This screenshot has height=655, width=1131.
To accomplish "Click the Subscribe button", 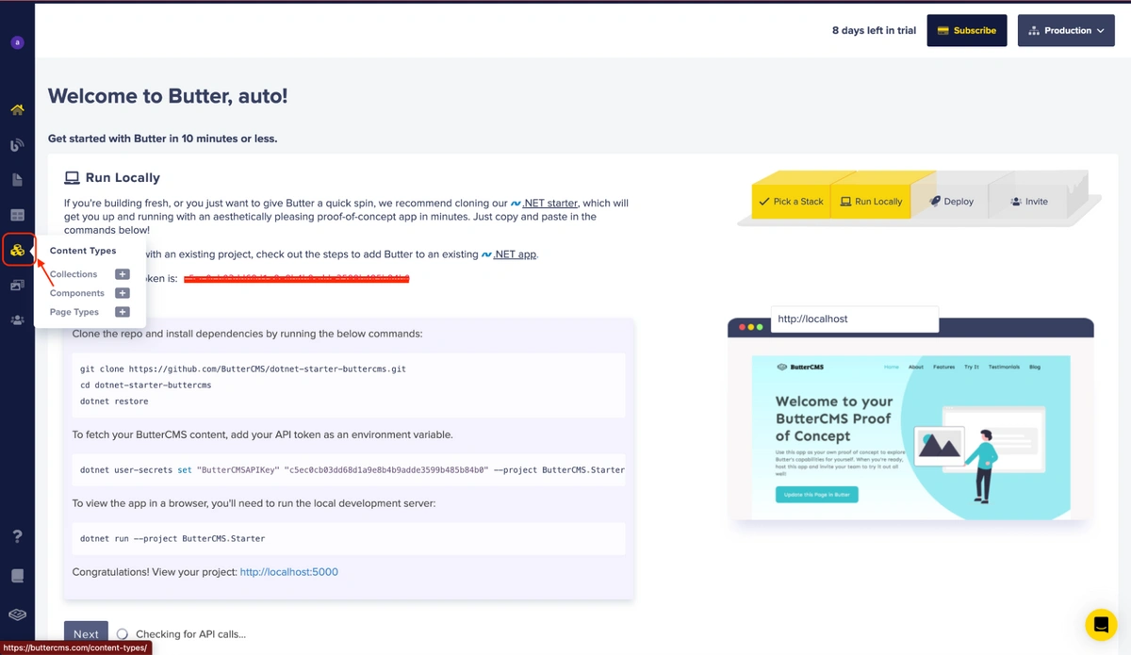I will 966,30.
